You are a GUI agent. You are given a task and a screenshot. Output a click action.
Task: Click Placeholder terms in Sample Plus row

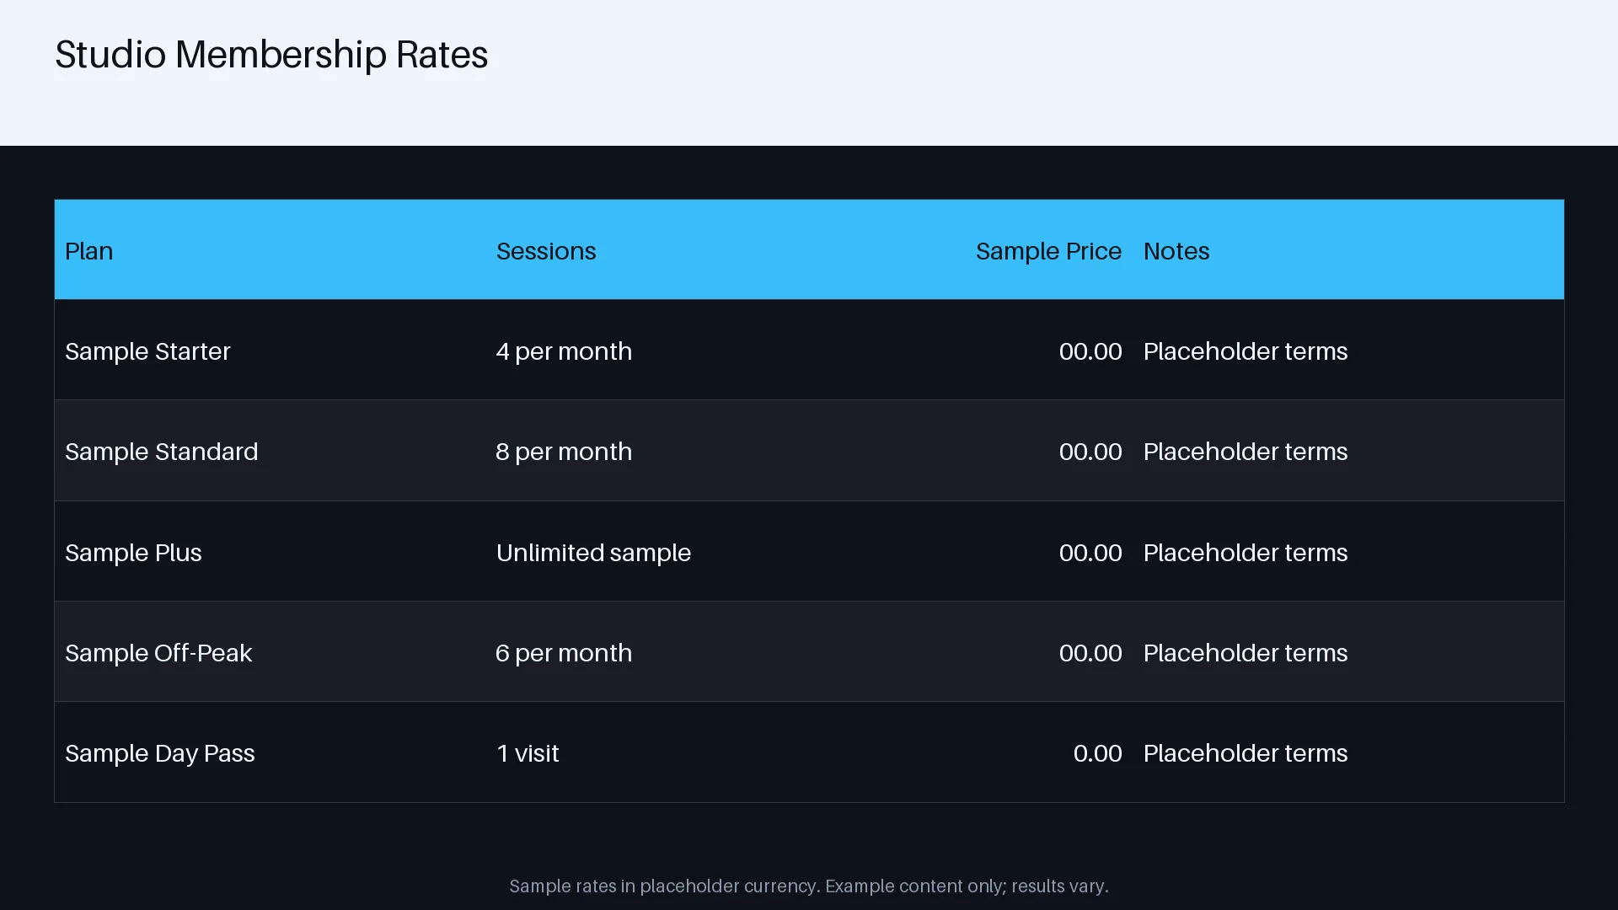[1246, 553]
